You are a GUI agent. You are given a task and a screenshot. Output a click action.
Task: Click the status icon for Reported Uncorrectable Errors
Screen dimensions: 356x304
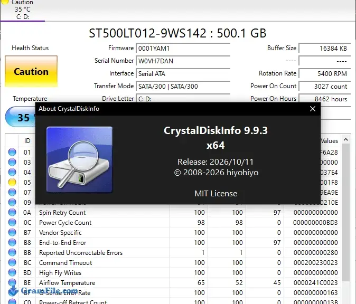click(x=12, y=252)
